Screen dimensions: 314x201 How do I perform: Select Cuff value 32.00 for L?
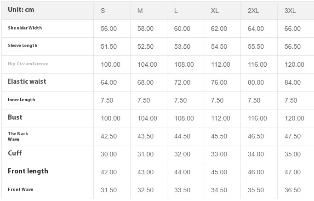coord(182,154)
